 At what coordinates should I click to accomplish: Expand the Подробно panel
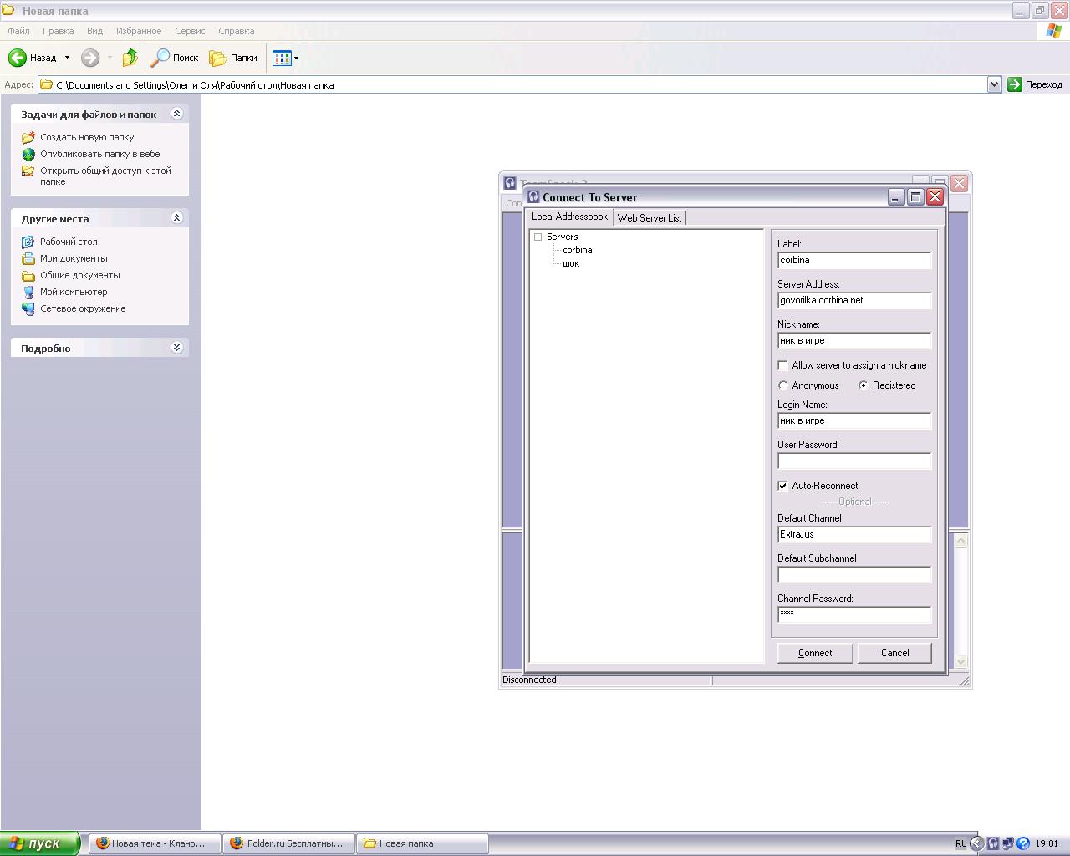(176, 348)
